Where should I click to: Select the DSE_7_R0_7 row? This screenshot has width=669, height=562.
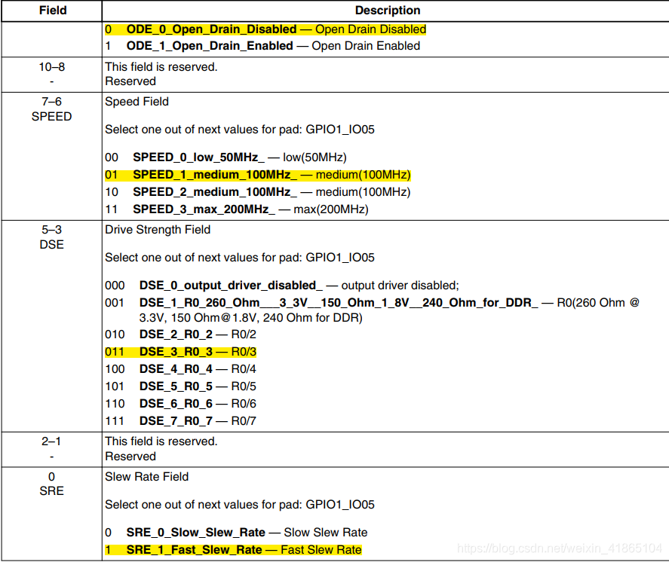(x=180, y=421)
